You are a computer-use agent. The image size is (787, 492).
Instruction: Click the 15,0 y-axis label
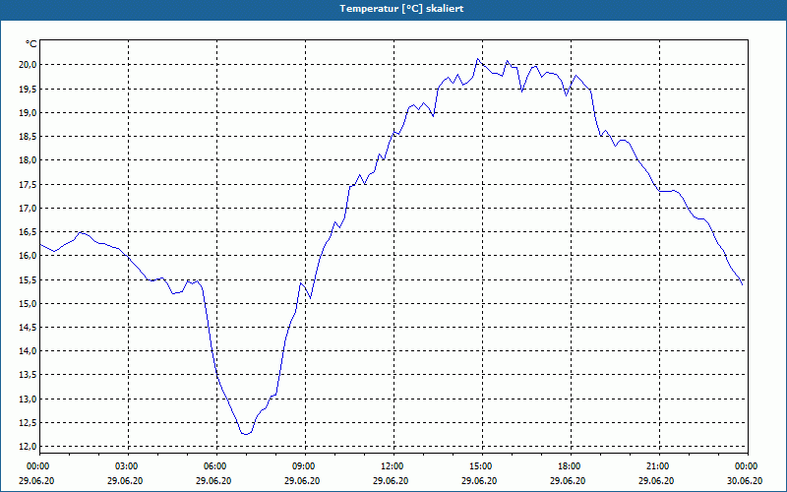[29, 303]
